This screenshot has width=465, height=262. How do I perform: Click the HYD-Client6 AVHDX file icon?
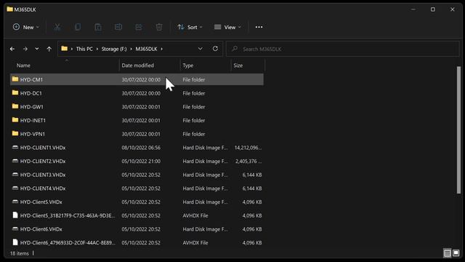pyautogui.click(x=15, y=242)
